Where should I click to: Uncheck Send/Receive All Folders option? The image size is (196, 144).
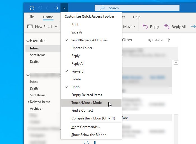tap(91, 40)
